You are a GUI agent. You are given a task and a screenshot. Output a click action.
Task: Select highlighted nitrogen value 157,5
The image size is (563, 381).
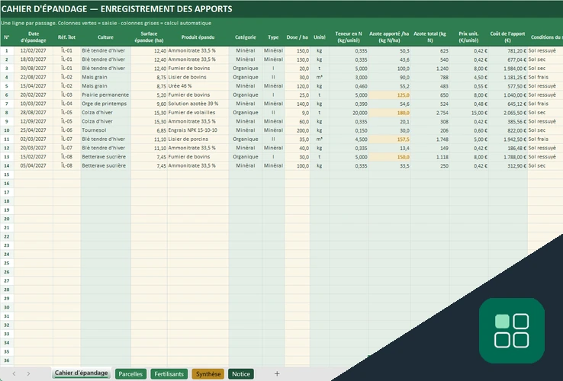click(389, 139)
